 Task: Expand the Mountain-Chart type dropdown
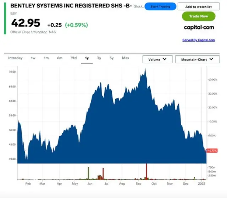pyautogui.click(x=197, y=60)
